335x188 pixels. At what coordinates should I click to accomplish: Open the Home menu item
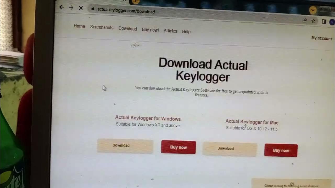point(79,26)
